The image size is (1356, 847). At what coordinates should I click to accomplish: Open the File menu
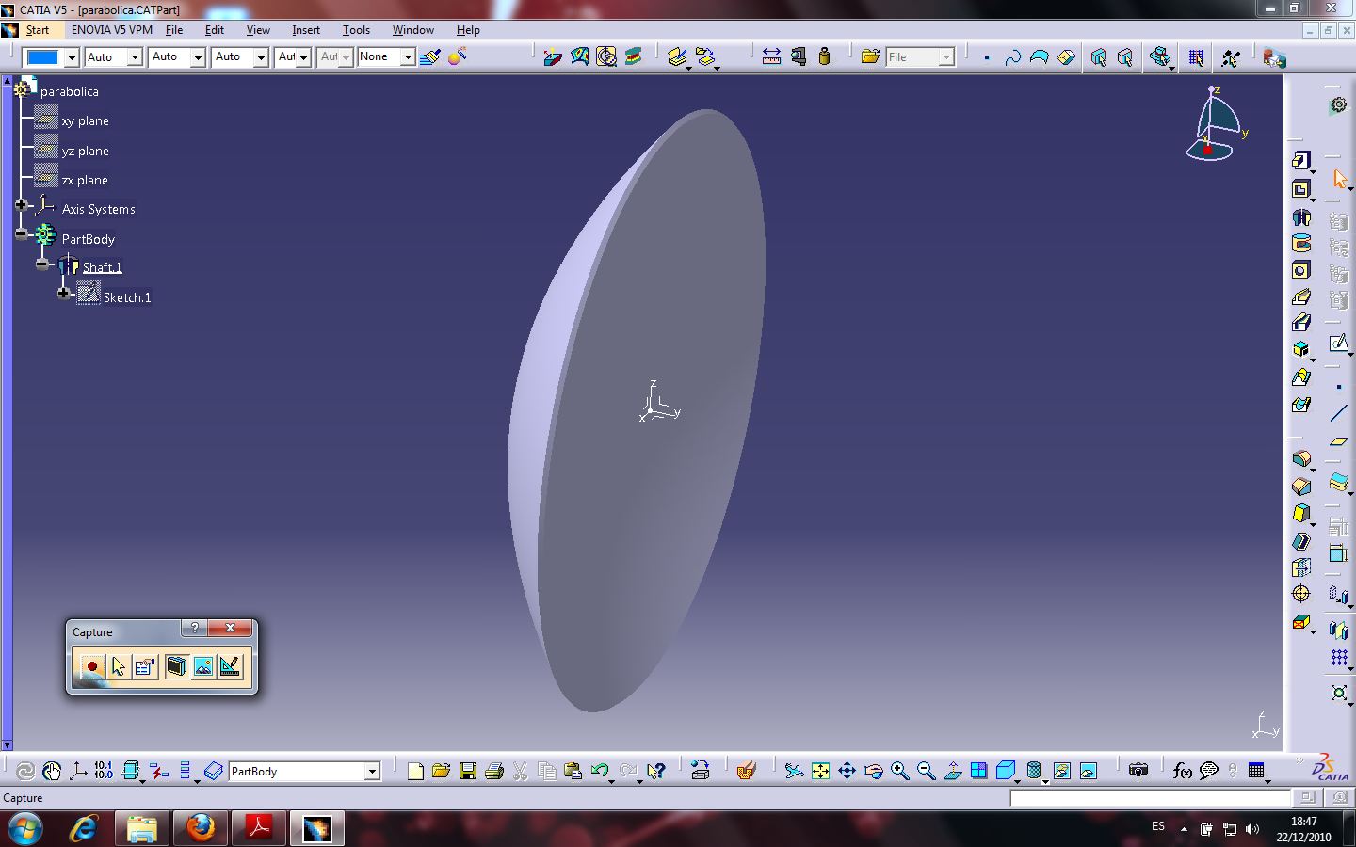(x=174, y=30)
